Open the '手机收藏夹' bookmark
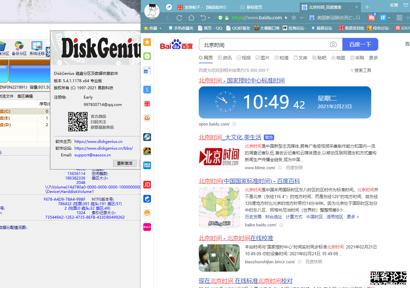Screen dimensions: 410x288 point(181,28)
